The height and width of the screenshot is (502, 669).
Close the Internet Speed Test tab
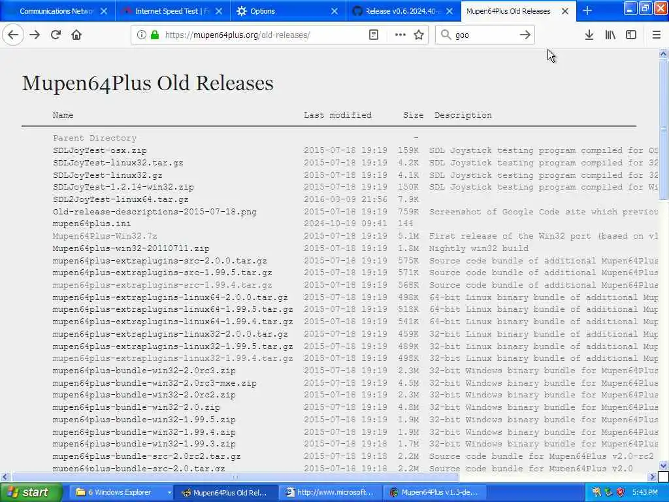click(219, 11)
